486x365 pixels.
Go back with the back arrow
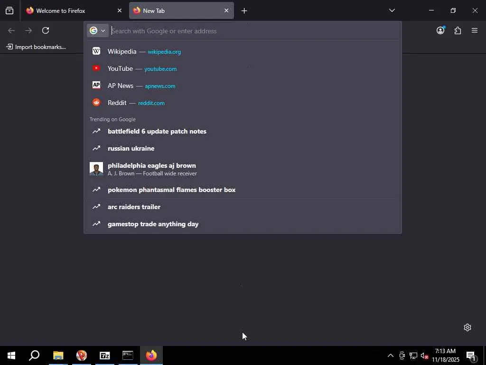(11, 30)
